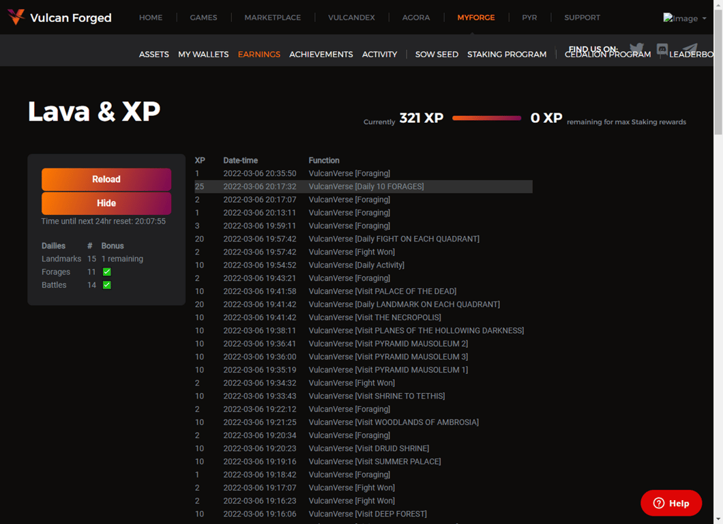
Task: Open the Telegram paper-plane icon
Action: tap(690, 49)
